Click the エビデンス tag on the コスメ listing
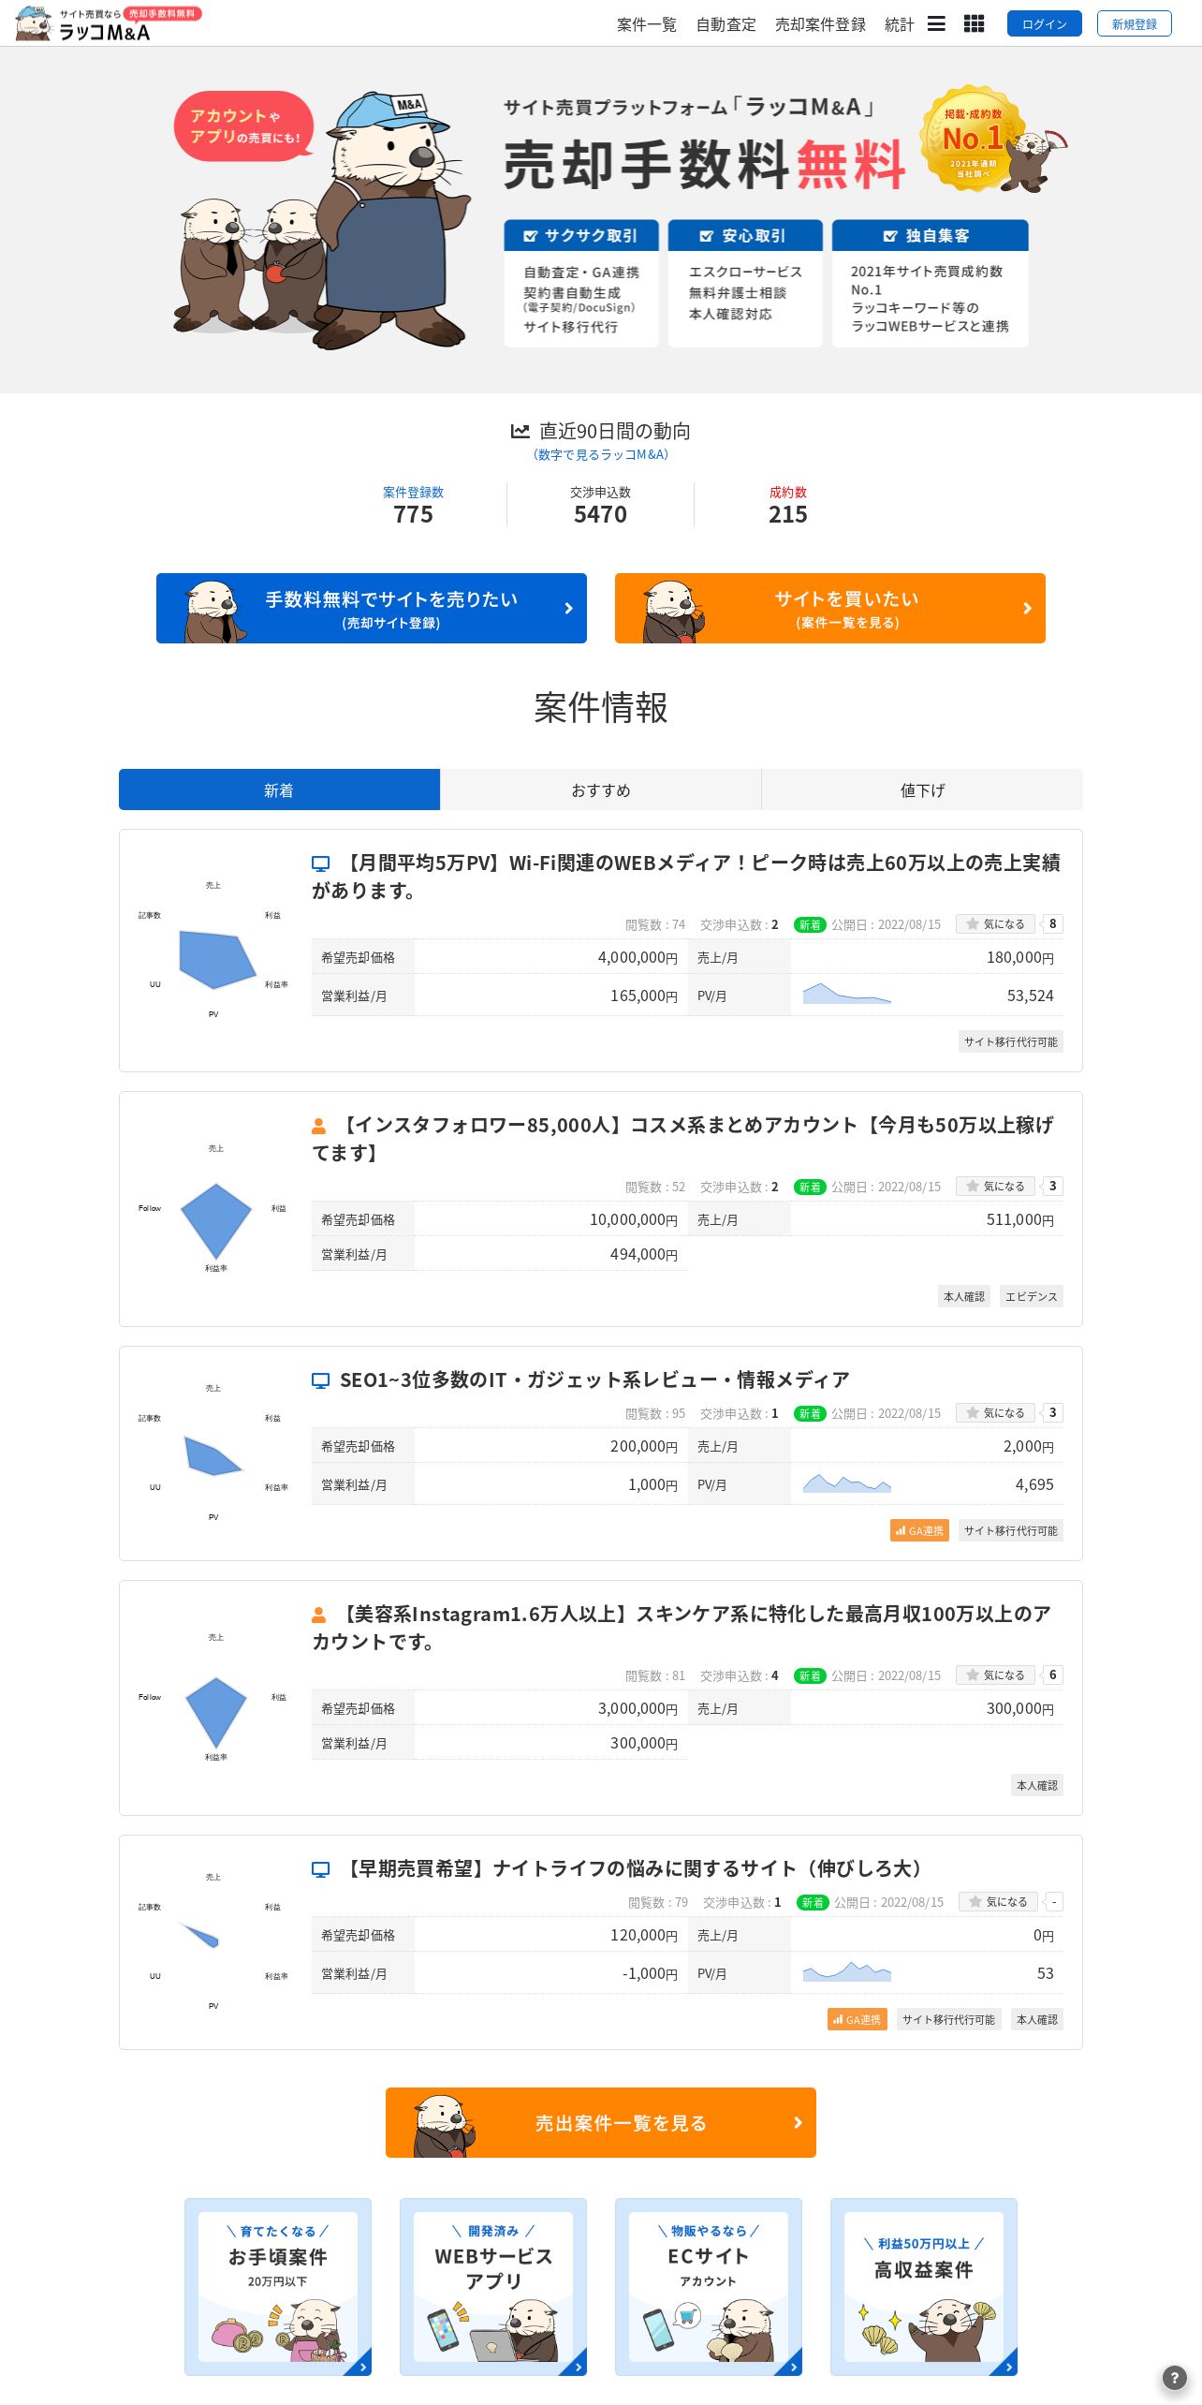1202x2405 pixels. pyautogui.click(x=1032, y=1296)
